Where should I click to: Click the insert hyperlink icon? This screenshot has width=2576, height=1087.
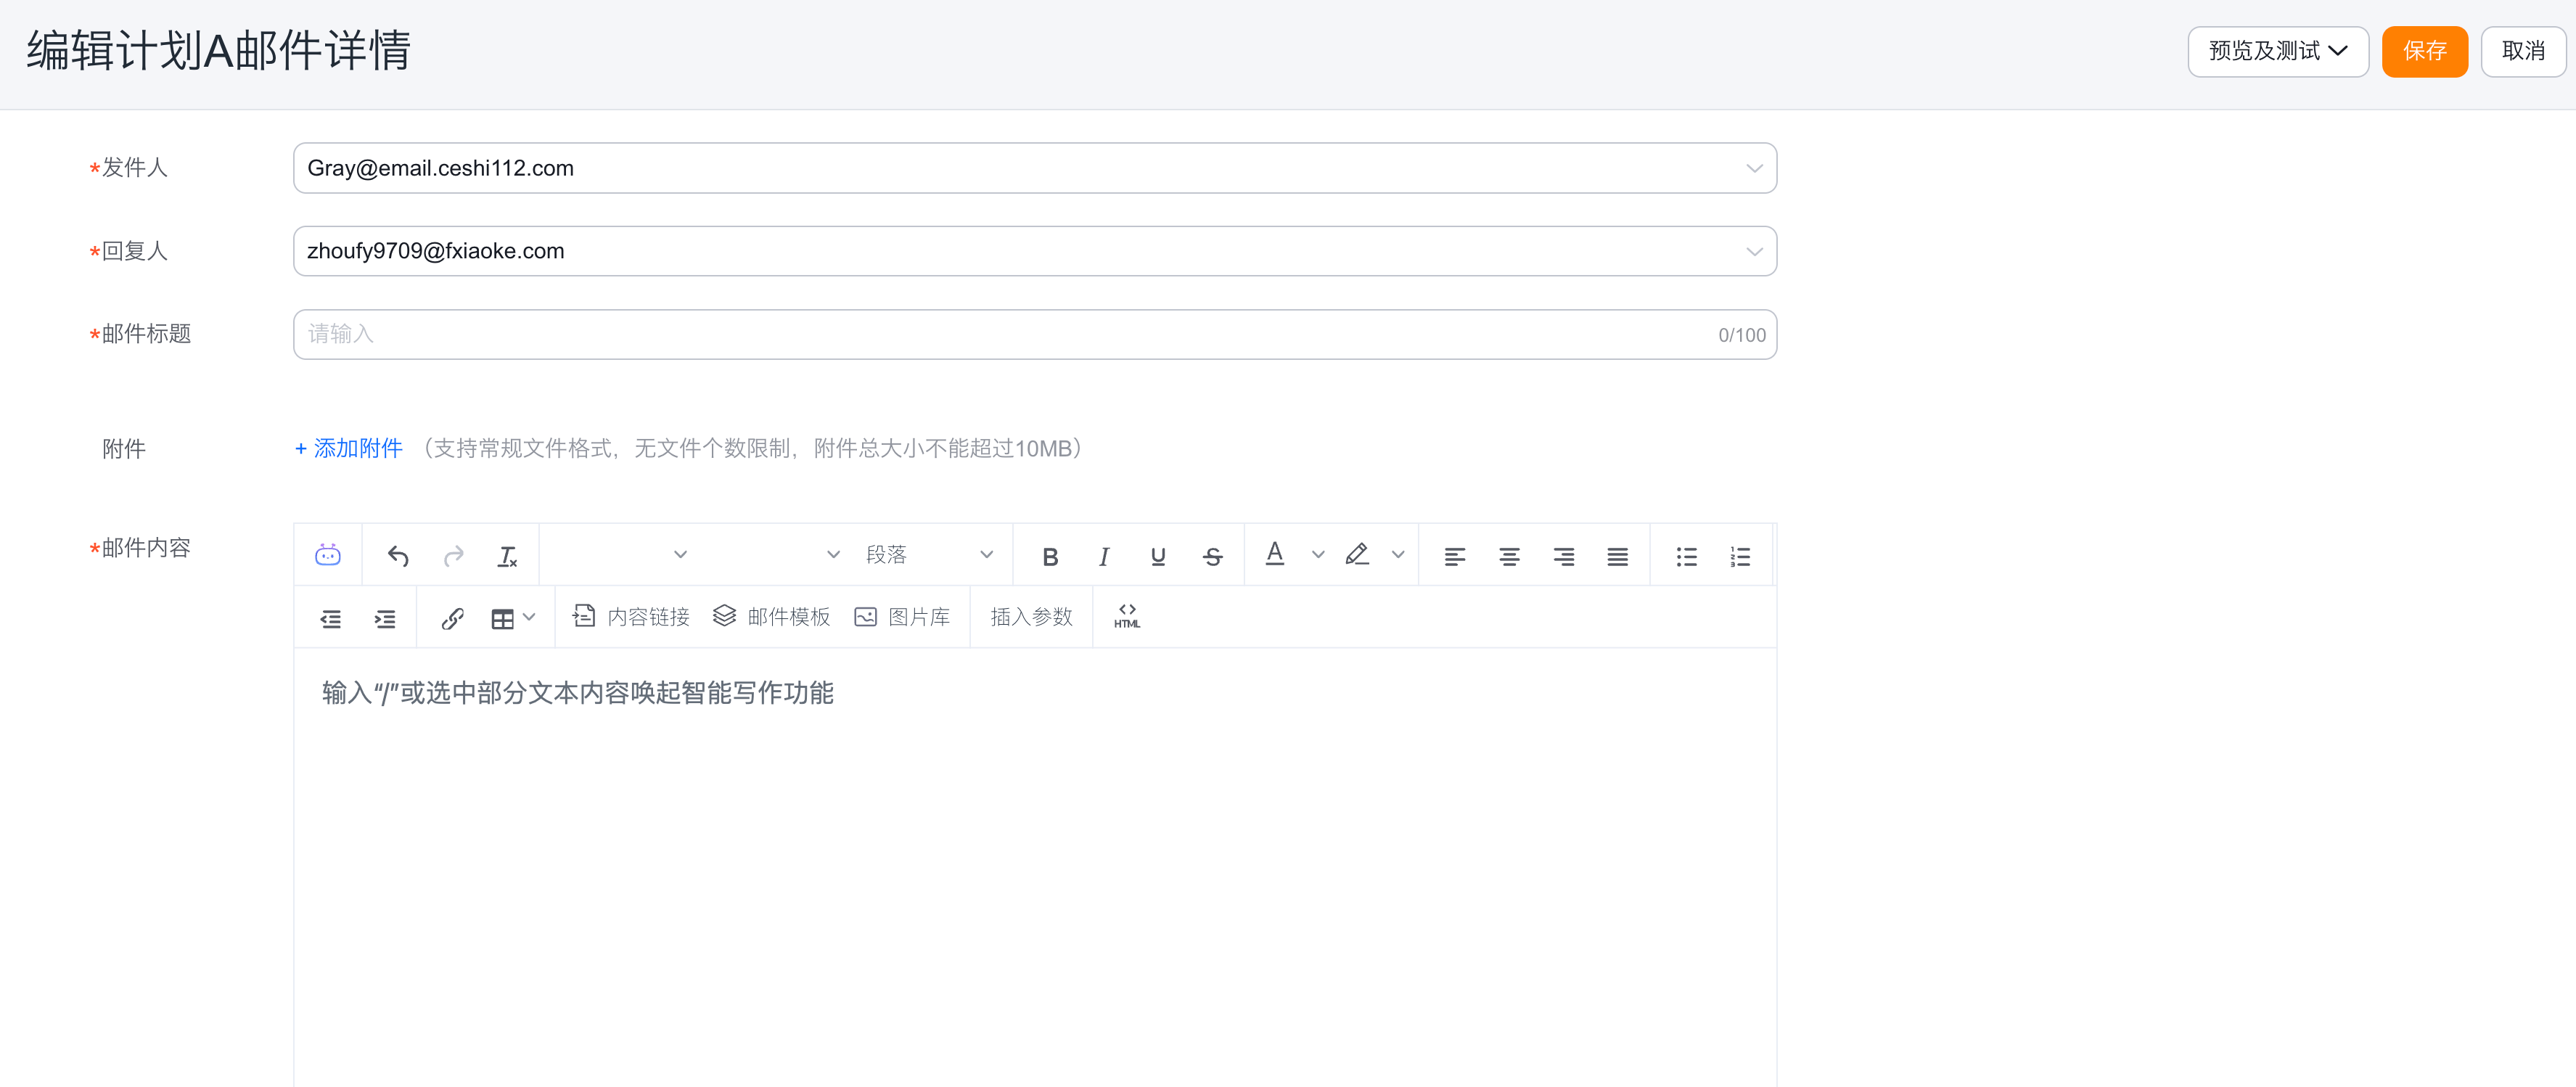(x=452, y=618)
